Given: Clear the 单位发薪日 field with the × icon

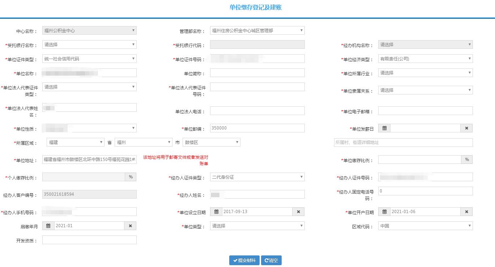Looking at the screenshot, I should point(466,128).
